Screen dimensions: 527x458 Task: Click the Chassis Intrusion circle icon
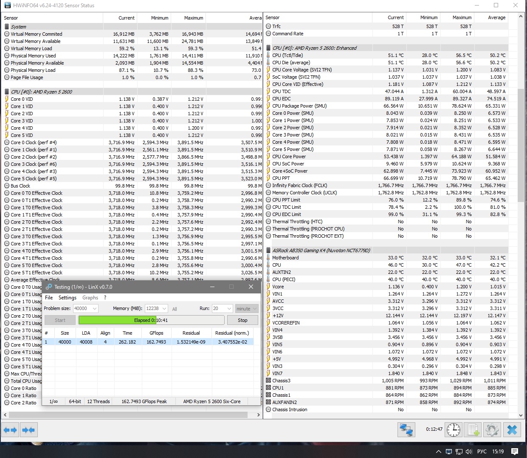[268, 410]
